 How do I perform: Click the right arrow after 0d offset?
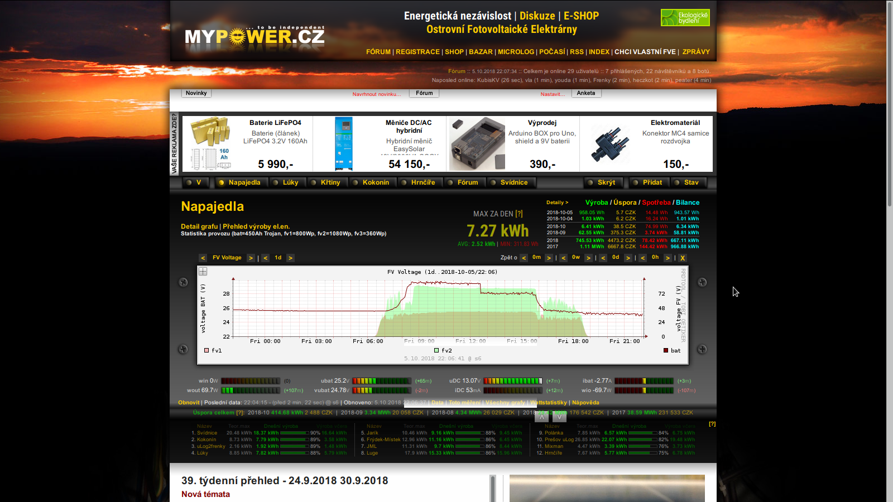coord(628,258)
